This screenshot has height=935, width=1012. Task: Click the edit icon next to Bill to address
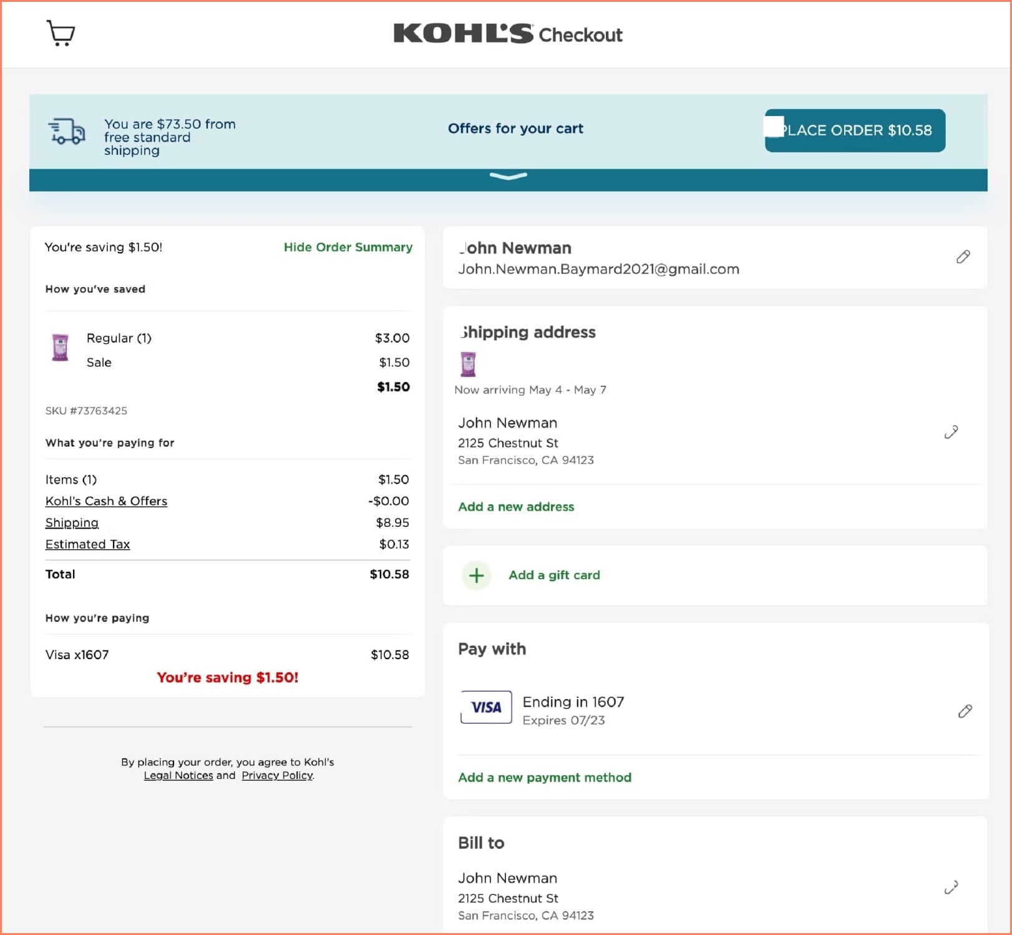click(x=950, y=888)
